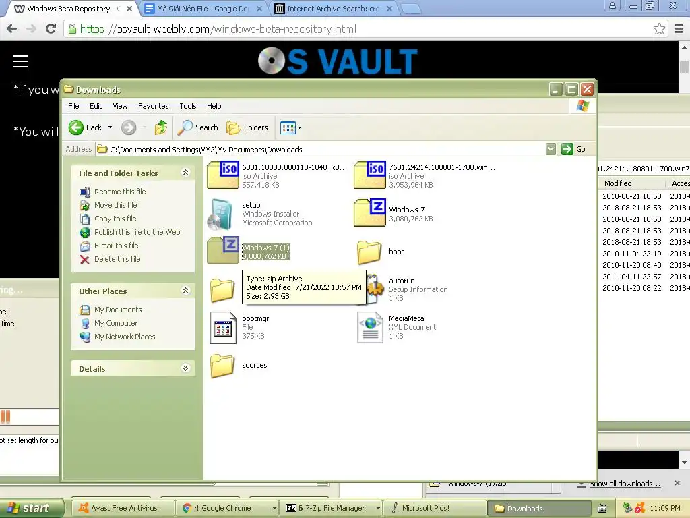The height and width of the screenshot is (518, 690).
Task: Close the Chrome downloads bar
Action: (x=677, y=483)
